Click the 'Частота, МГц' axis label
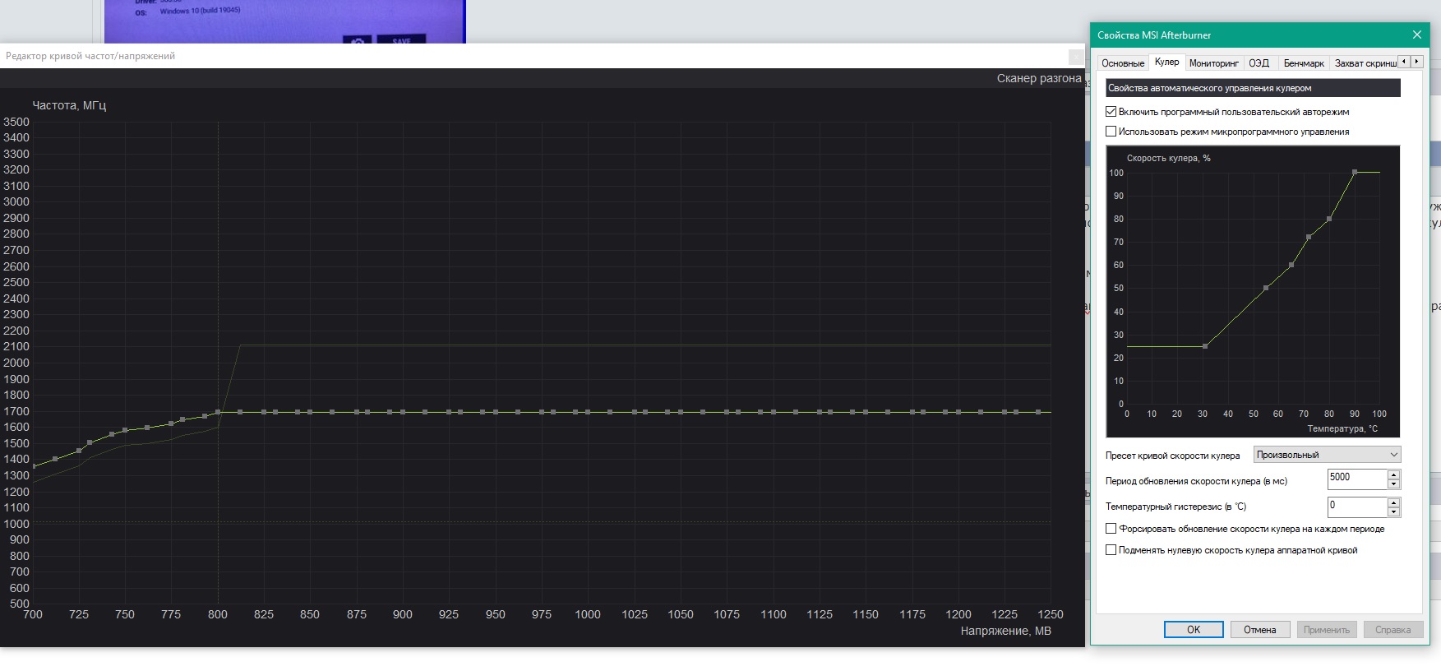The height and width of the screenshot is (671, 1441). [x=69, y=105]
